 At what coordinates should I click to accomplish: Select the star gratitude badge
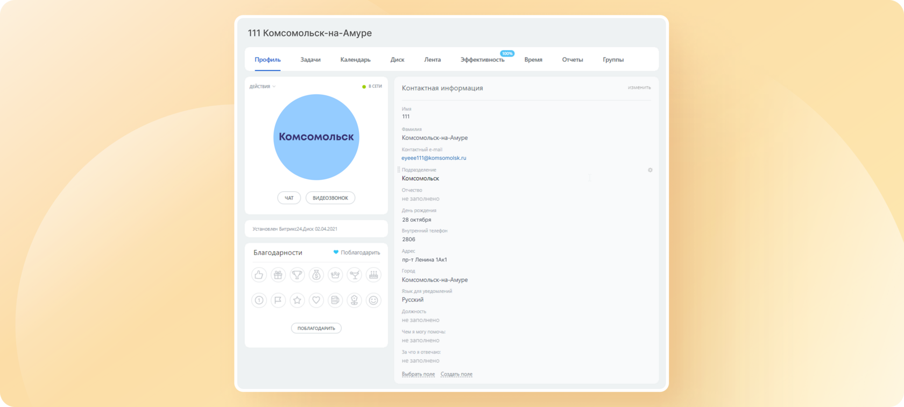[297, 300]
